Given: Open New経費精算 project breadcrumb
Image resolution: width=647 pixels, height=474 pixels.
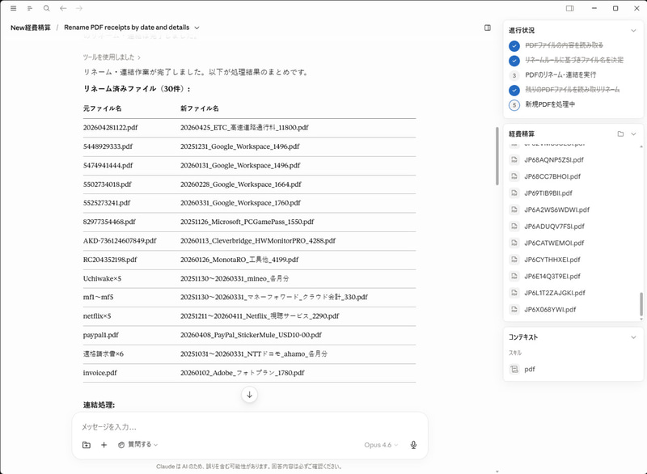Looking at the screenshot, I should (x=31, y=28).
